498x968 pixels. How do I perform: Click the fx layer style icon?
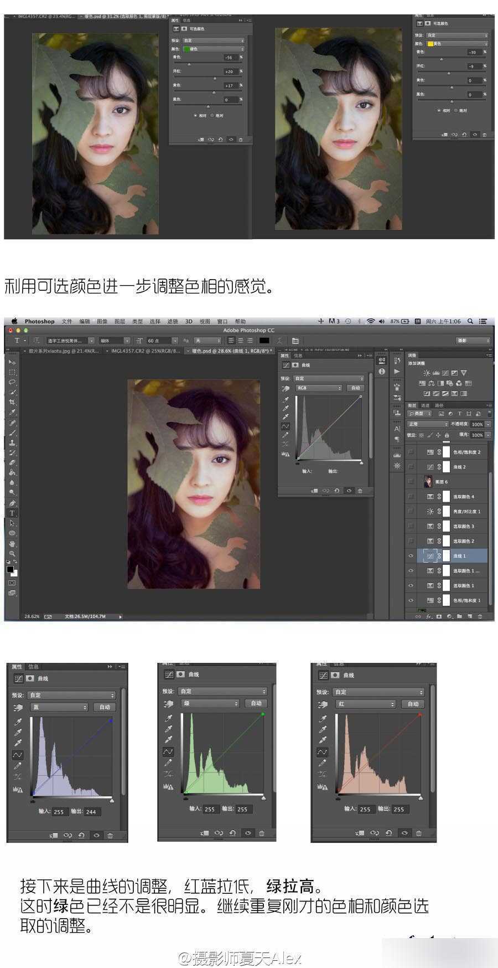click(429, 616)
